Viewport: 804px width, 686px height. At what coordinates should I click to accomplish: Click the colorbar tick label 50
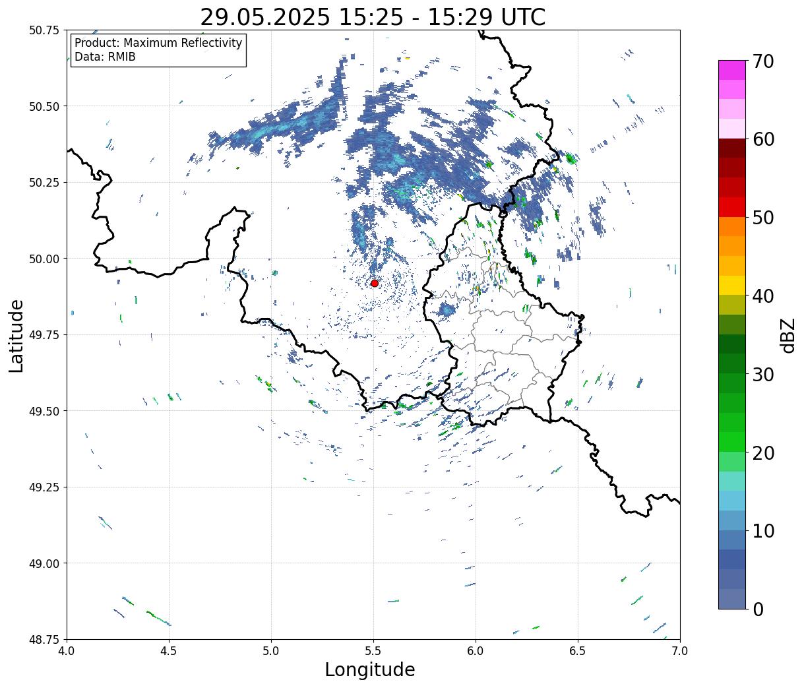coord(763,218)
